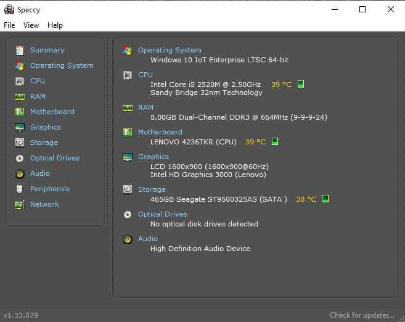The width and height of the screenshot is (405, 322).
Task: Click the CPU chip icon in sidebar
Action: coord(20,81)
